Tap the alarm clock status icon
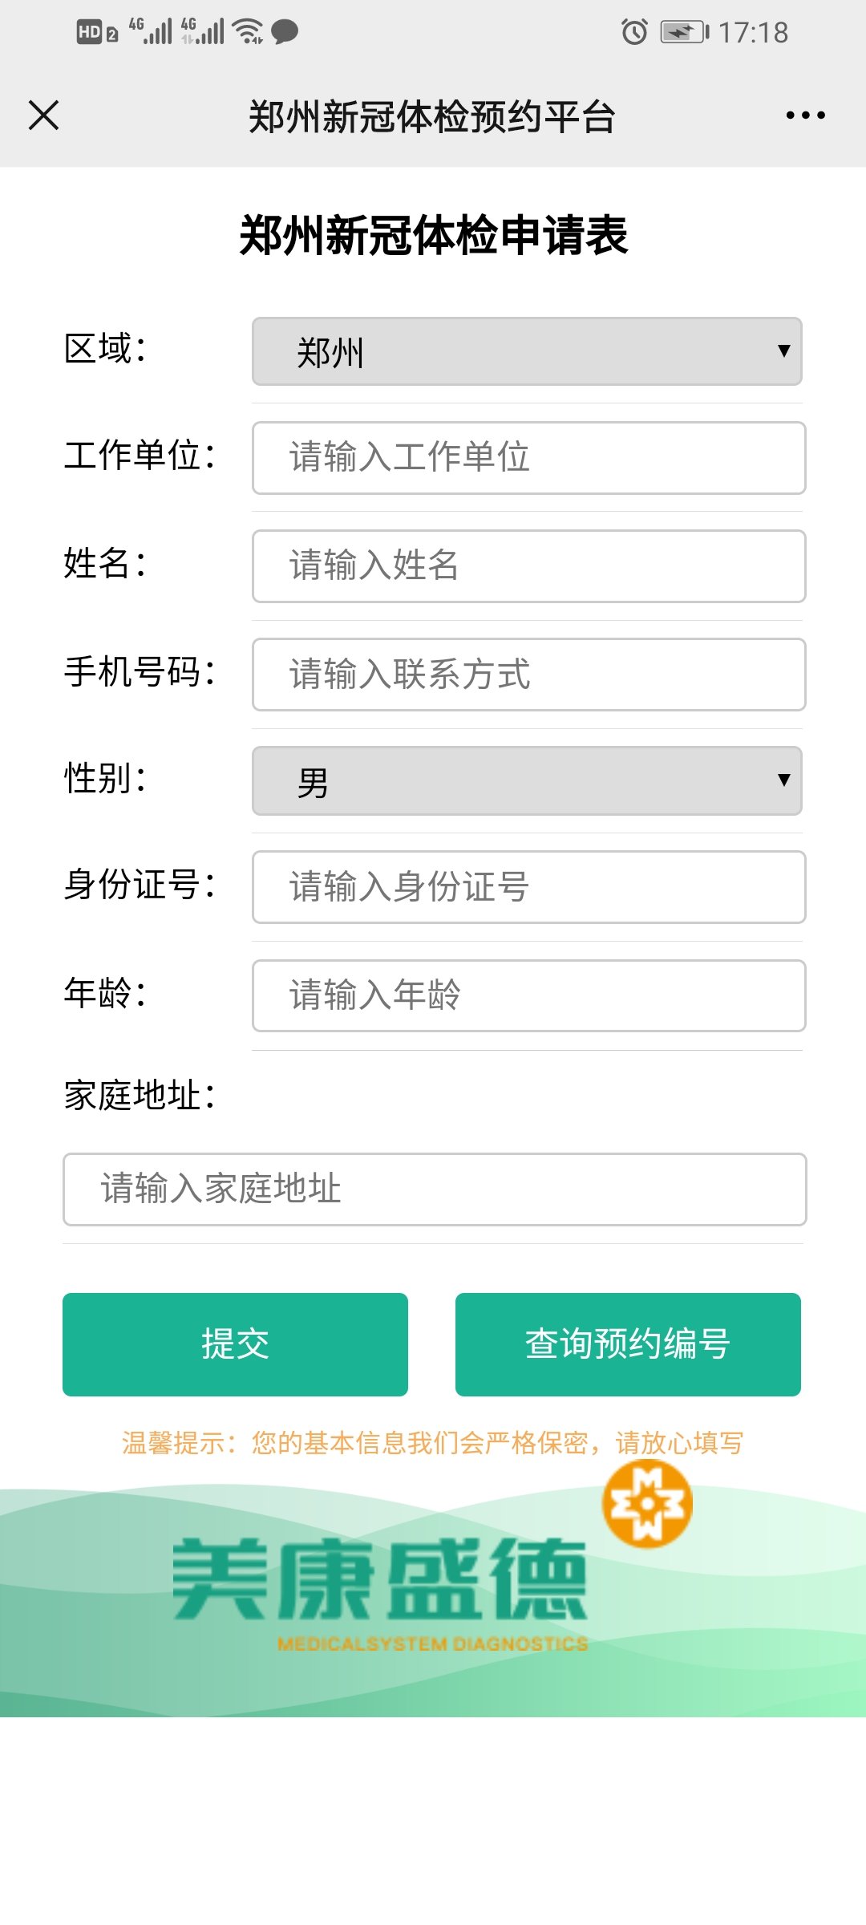Viewport: 866px width, 1925px height. pyautogui.click(x=634, y=32)
